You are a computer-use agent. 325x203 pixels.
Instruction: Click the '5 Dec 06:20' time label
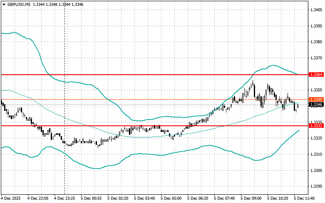click(x=198, y=198)
